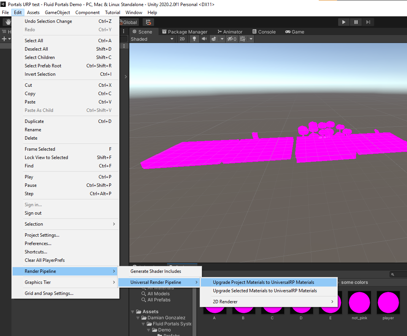The height and width of the screenshot is (336, 407).
Task: Select the not_pink material thumbnail
Action: click(359, 303)
